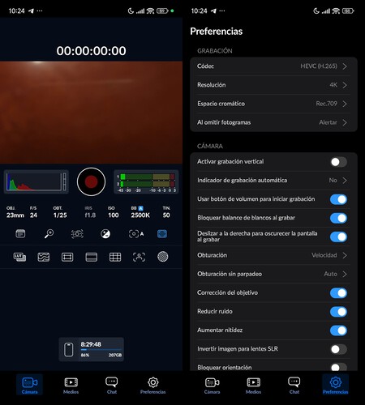
Task: Tap the image stabilization icon
Action: (77, 234)
